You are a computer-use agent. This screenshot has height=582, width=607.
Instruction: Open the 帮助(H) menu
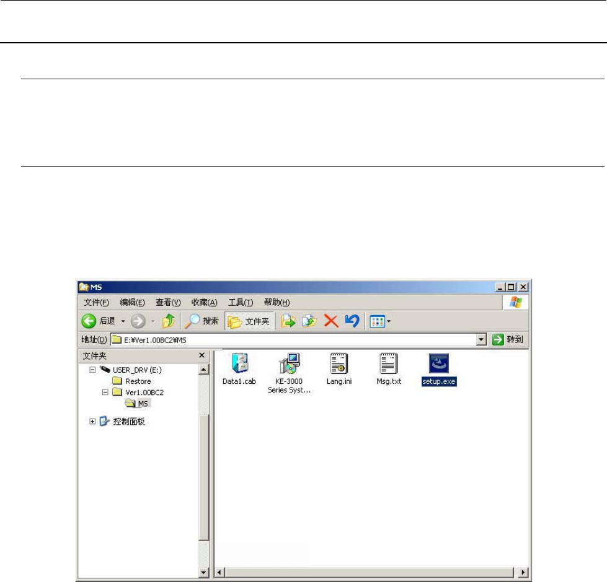[277, 302]
